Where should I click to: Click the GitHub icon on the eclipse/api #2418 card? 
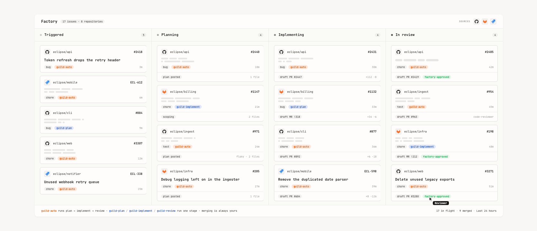coord(47,52)
